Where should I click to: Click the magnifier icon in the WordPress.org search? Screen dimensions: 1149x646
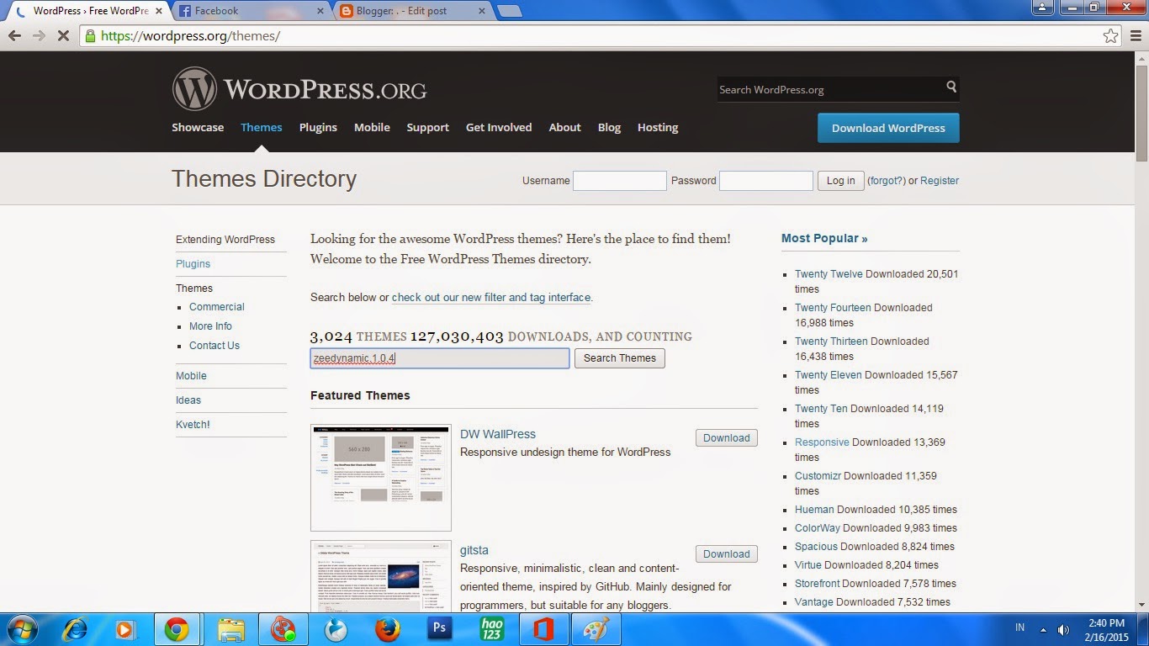[951, 87]
